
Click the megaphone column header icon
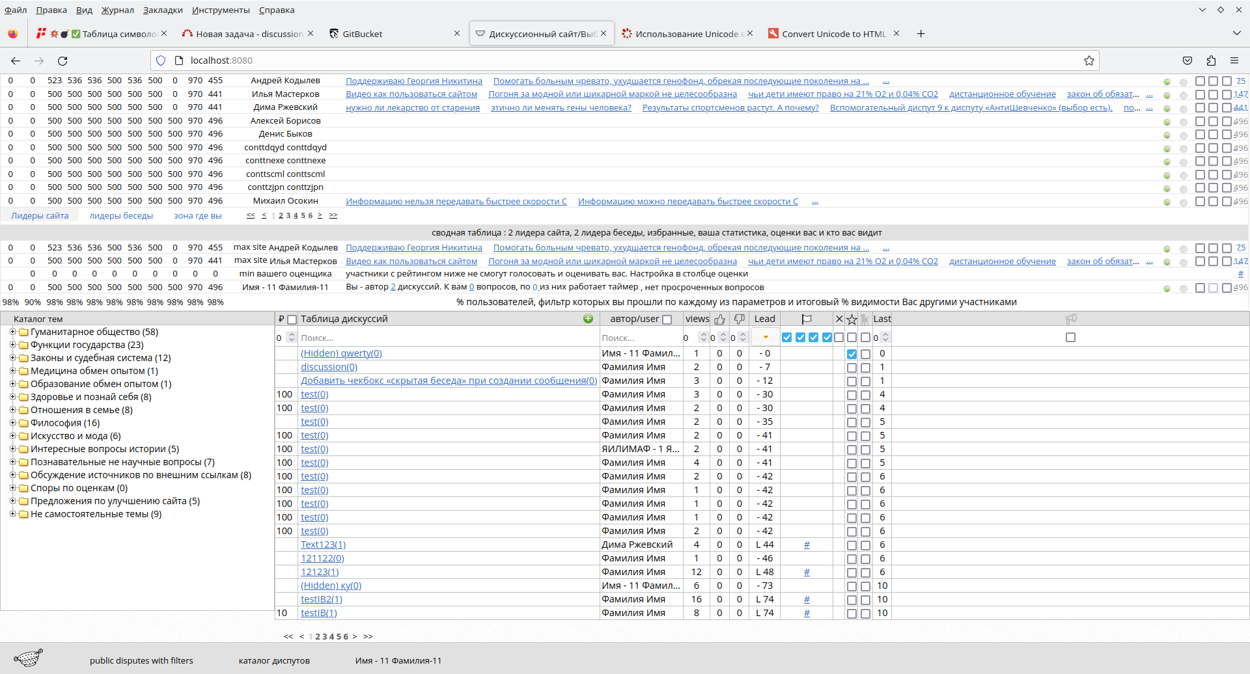point(1071,319)
